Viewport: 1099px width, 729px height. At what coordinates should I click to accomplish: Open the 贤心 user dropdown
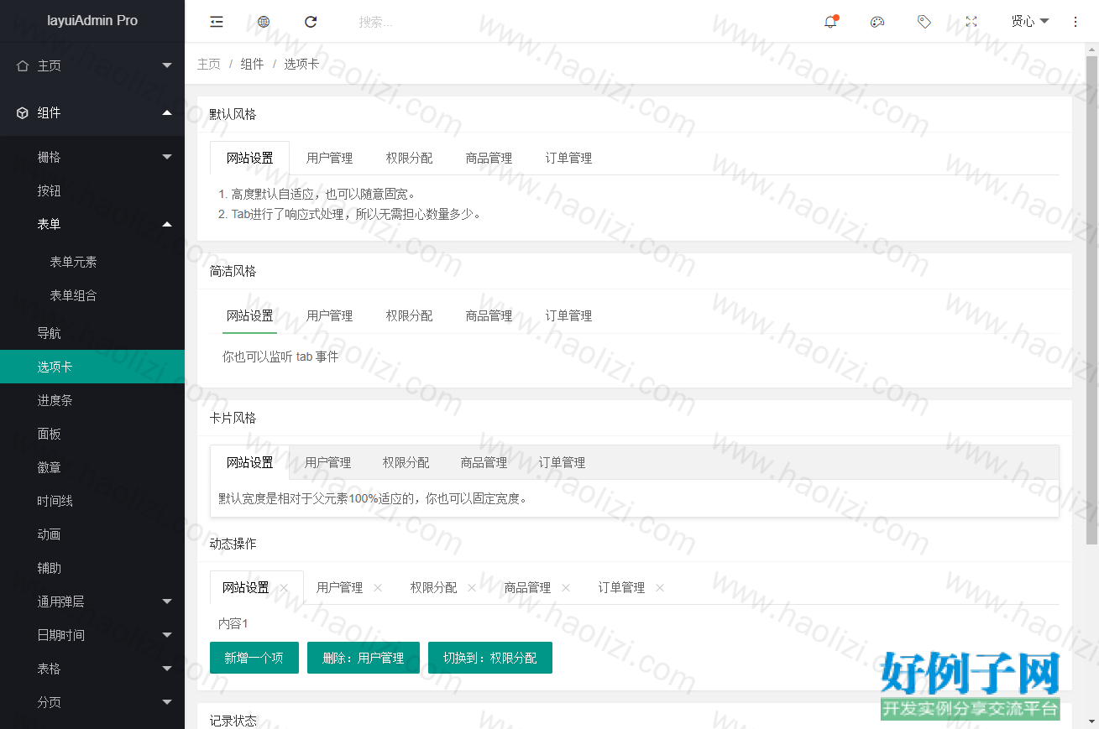coord(1030,22)
